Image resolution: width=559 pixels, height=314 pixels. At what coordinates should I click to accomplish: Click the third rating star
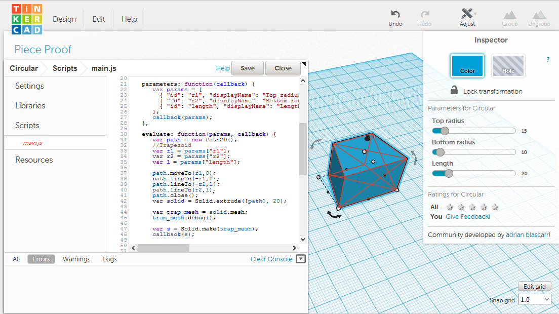coord(473,207)
